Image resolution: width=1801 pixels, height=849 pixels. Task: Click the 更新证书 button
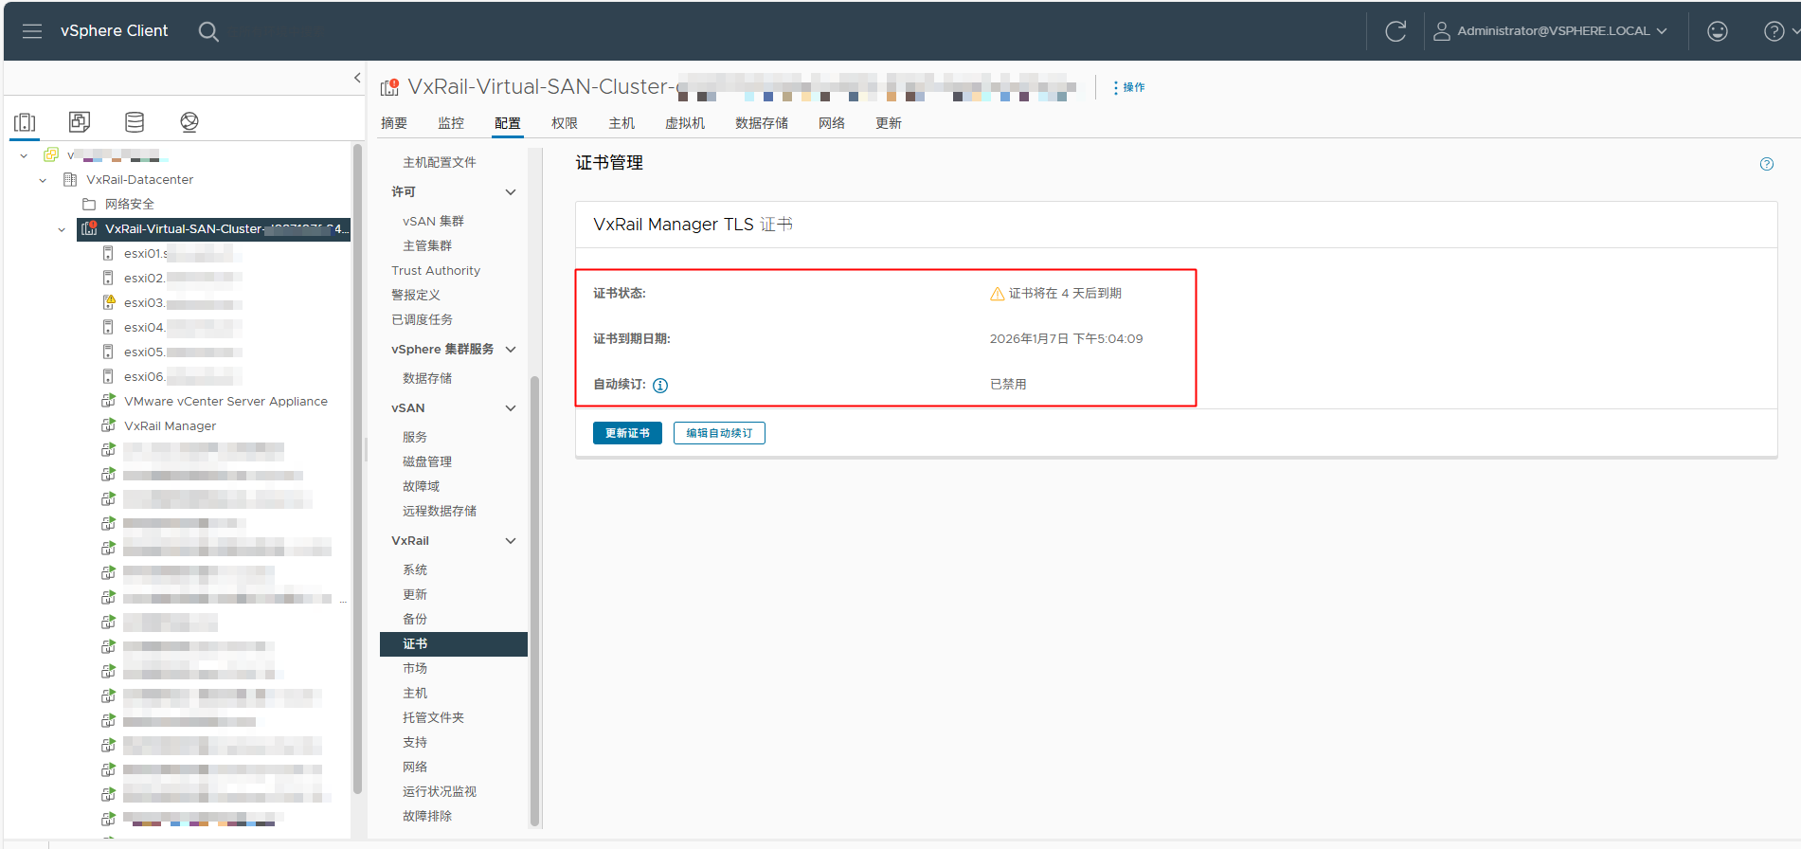point(627,433)
